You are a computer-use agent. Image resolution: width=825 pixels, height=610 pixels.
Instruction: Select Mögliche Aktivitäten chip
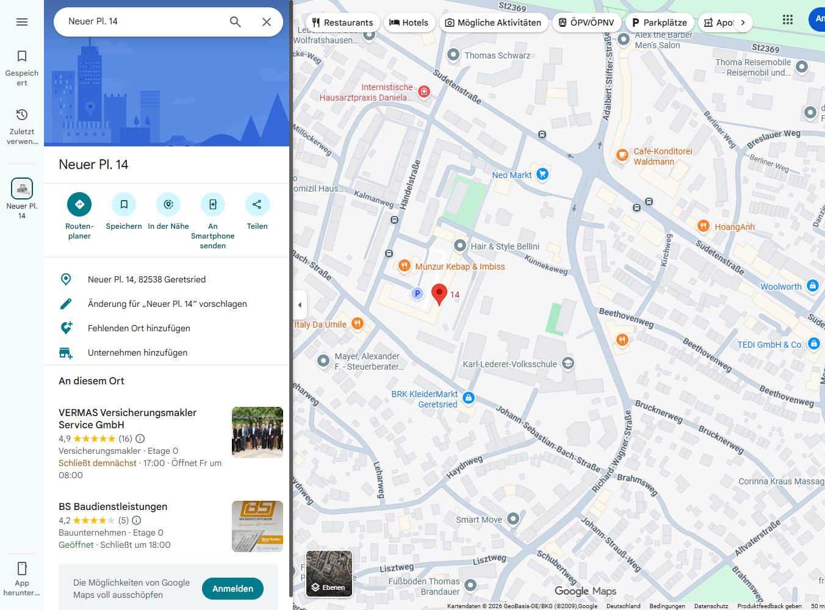pyautogui.click(x=493, y=23)
